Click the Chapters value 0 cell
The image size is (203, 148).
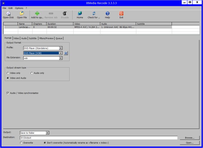(39, 27)
